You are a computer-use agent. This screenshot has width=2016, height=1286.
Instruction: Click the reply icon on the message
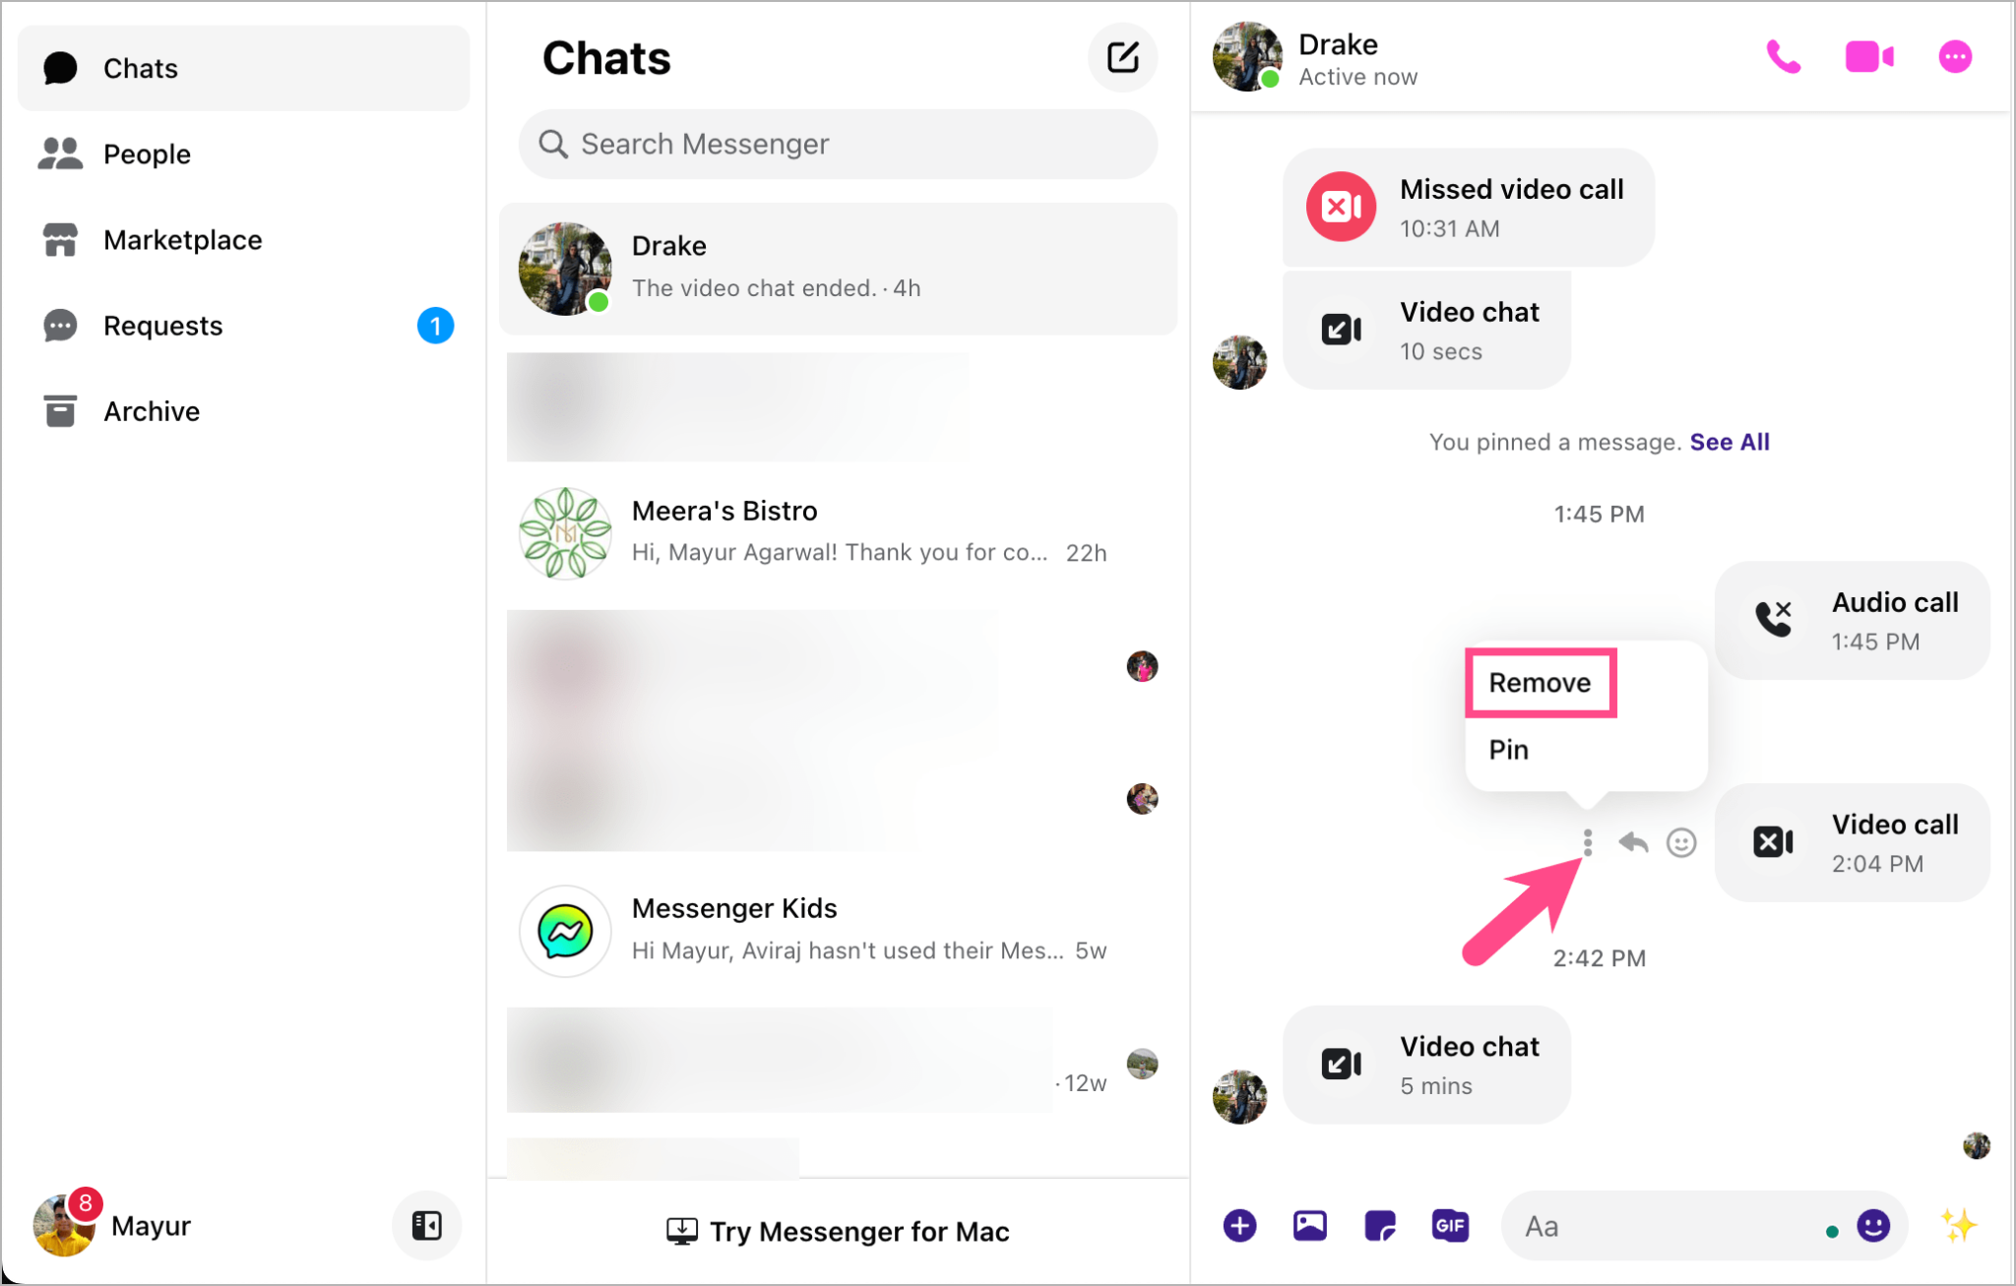coord(1635,839)
